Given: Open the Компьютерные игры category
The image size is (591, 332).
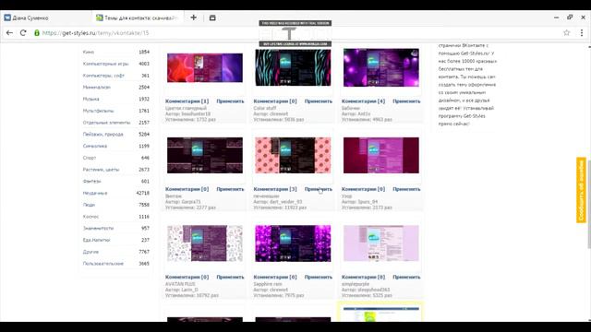Looking at the screenshot, I should (x=105, y=64).
